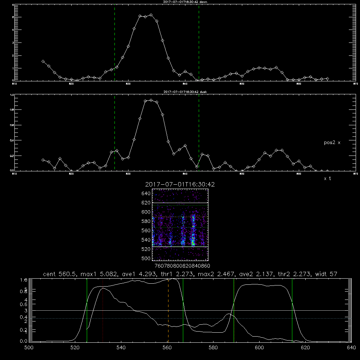Image resolution: width=360 pixels, height=360 pixels.
Task: Click the first diamond marker of the dawn curve
Action: (x=43, y=62)
